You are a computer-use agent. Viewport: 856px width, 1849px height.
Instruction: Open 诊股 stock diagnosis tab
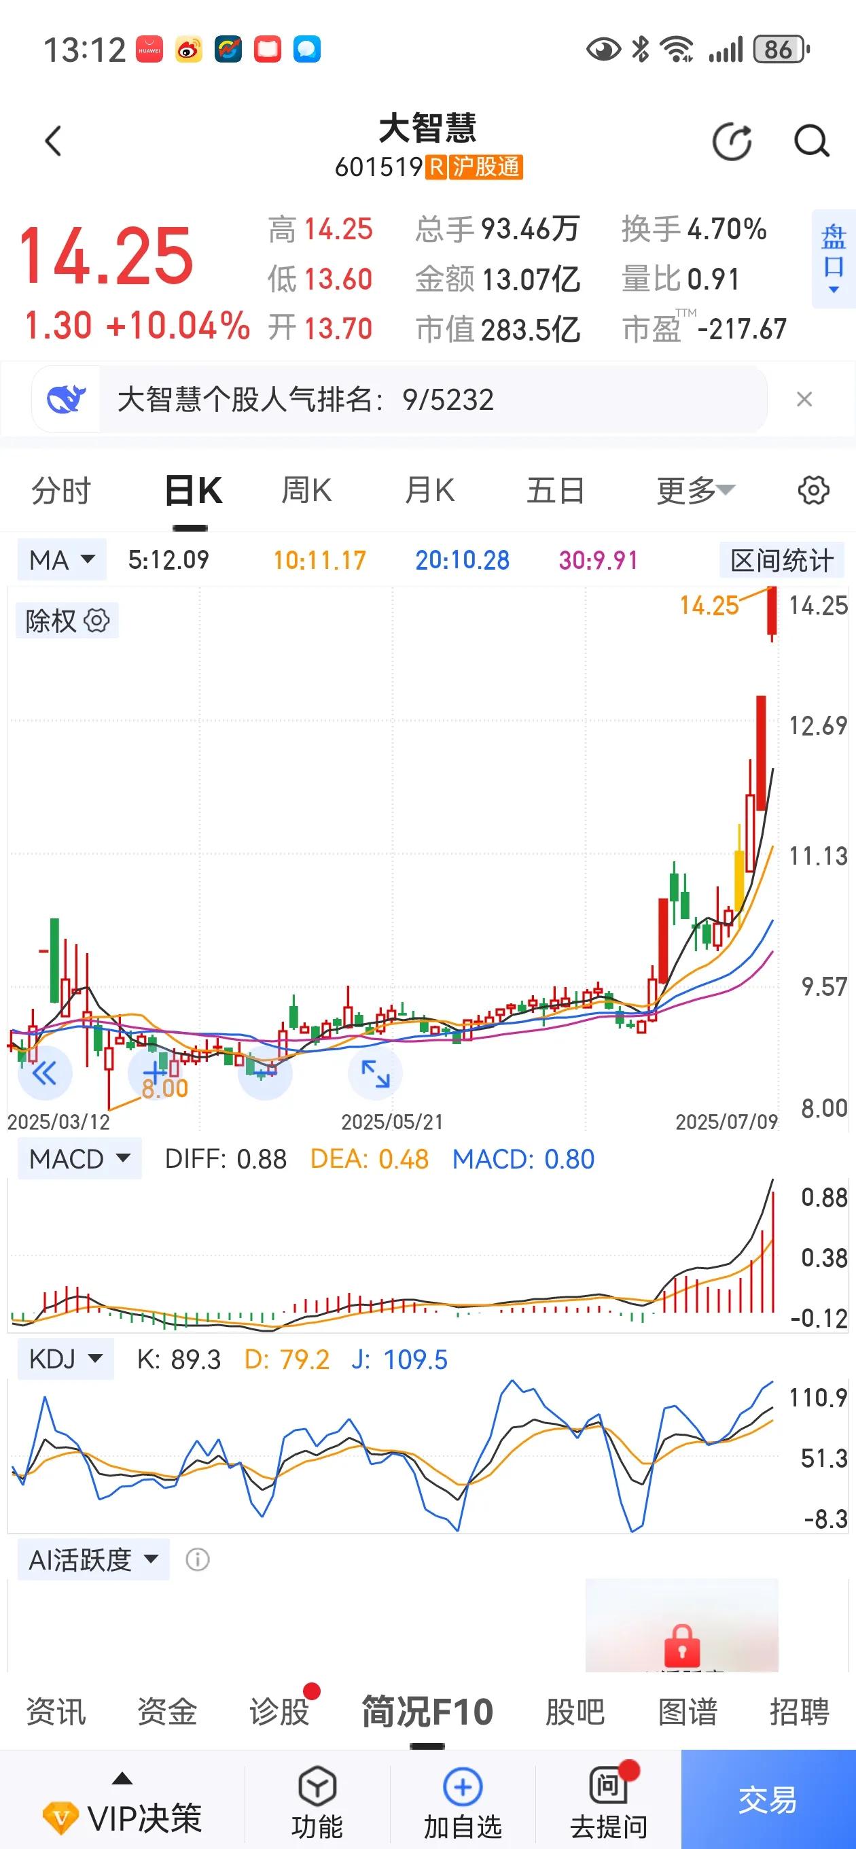click(x=279, y=1711)
